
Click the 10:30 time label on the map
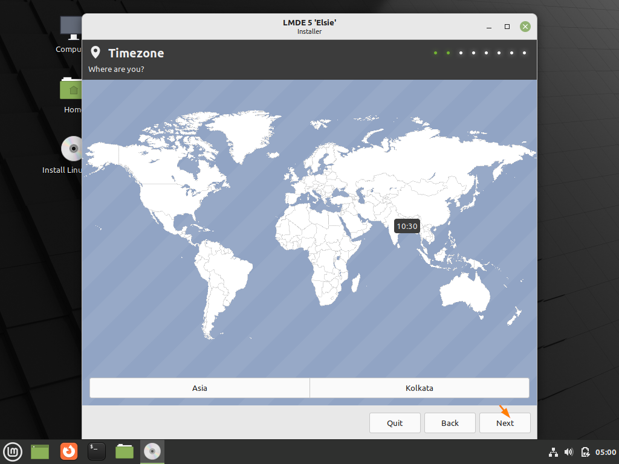[x=407, y=226]
